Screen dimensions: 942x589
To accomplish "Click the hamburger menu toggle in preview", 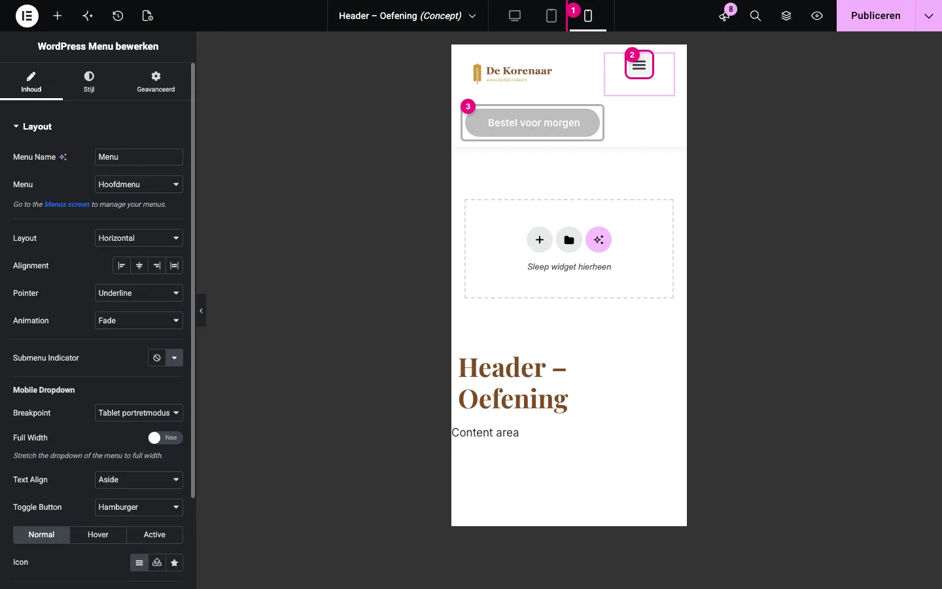I will click(639, 65).
